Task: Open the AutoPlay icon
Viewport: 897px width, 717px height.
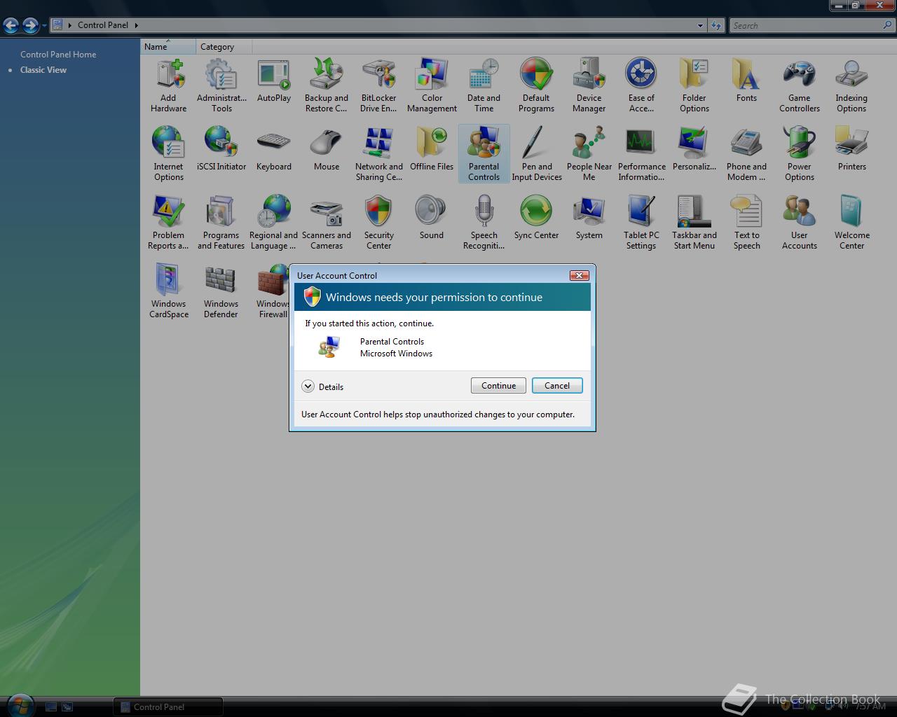Action: (274, 81)
